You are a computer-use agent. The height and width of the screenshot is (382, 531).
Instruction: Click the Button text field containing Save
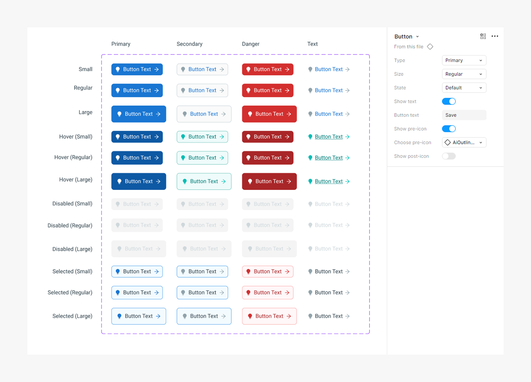click(464, 115)
